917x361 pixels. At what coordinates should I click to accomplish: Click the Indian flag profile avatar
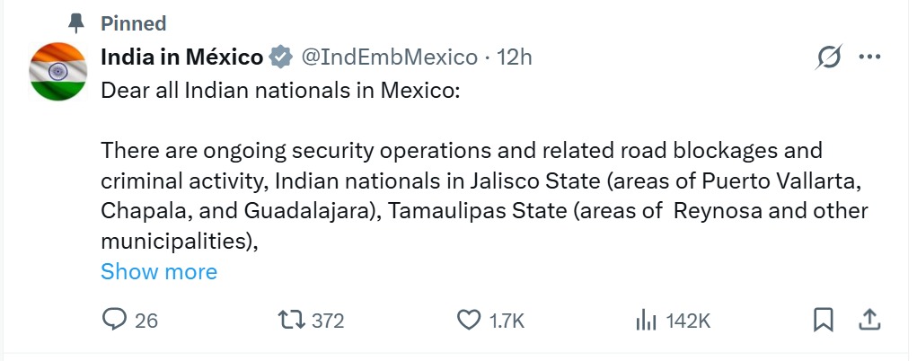click(x=57, y=72)
